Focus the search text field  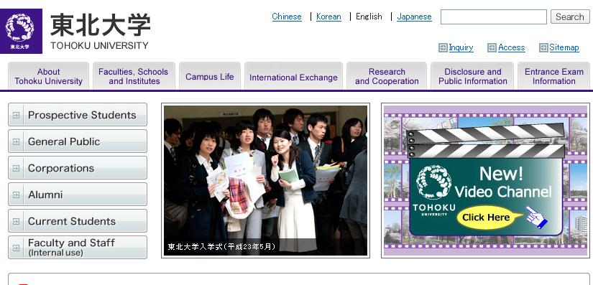tap(494, 17)
